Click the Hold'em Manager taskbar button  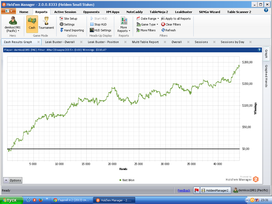(x=114, y=200)
